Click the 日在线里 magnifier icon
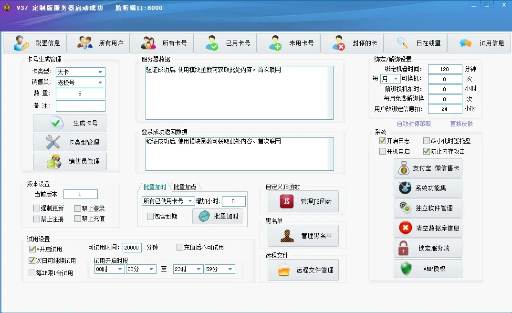Screen dimensions: 512x313 402,43
